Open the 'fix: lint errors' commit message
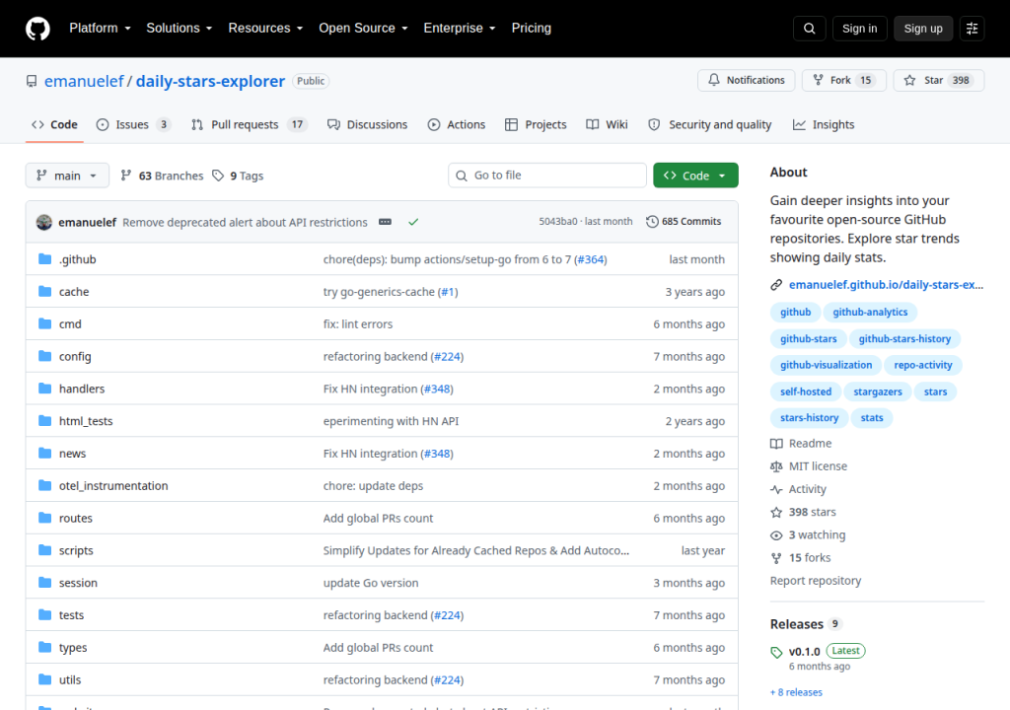 [x=357, y=324]
